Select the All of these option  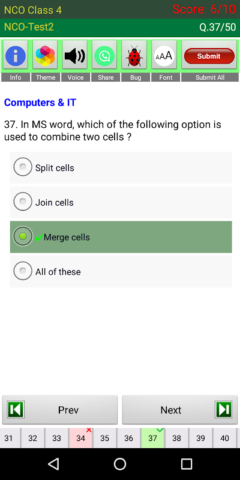tap(121, 272)
